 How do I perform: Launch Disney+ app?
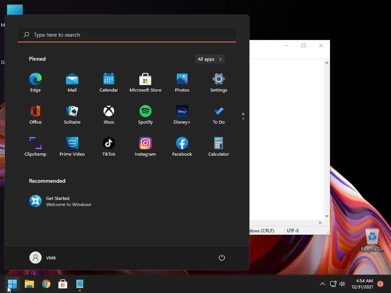(x=182, y=115)
